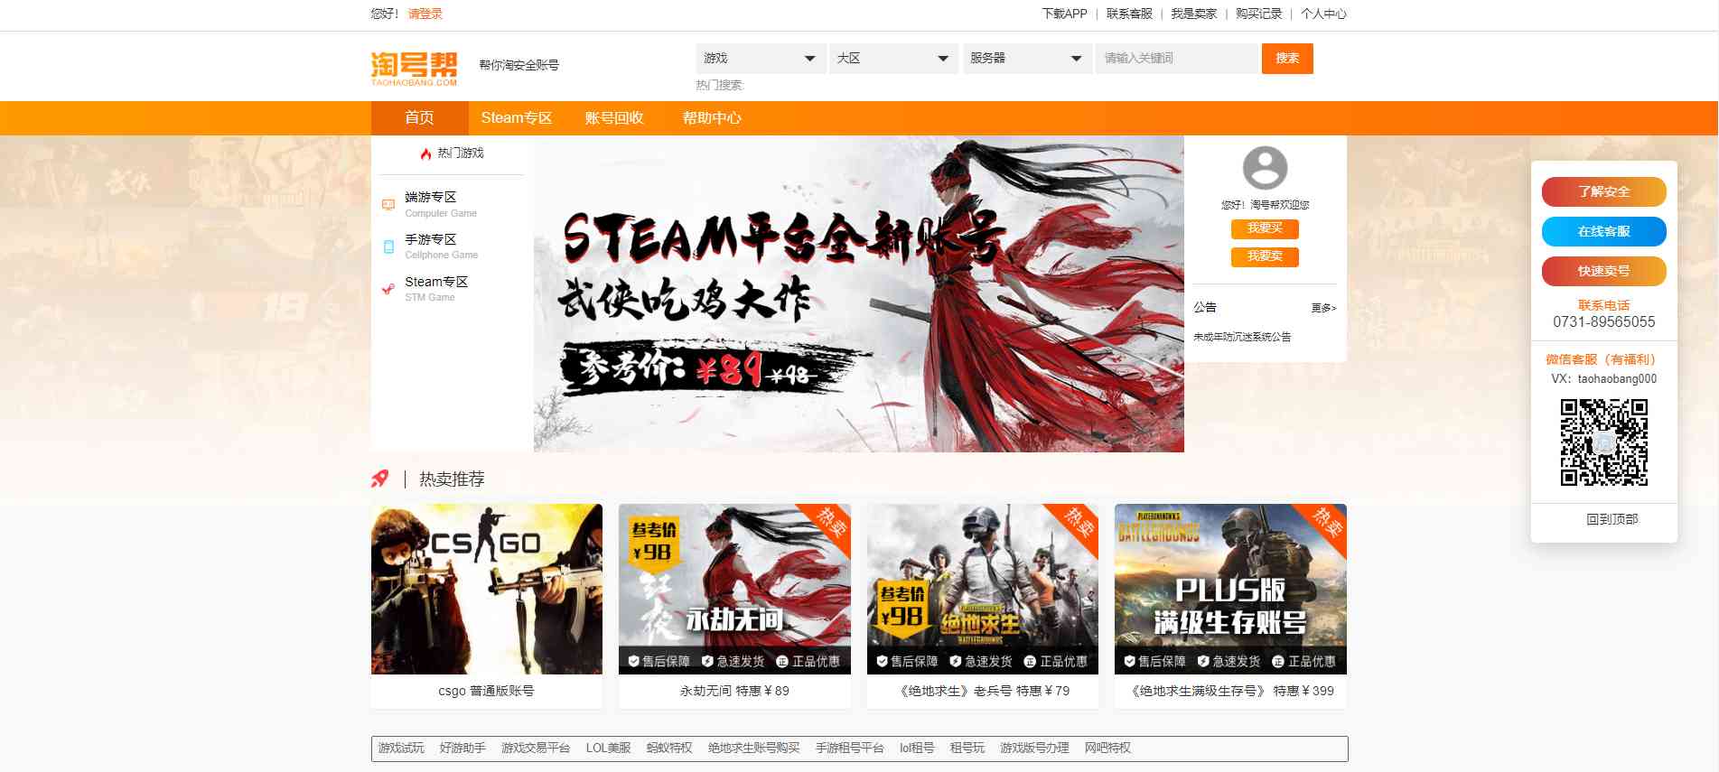The width and height of the screenshot is (1719, 772).
Task: Open the 账号回收 navigation tab
Action: pyautogui.click(x=614, y=118)
